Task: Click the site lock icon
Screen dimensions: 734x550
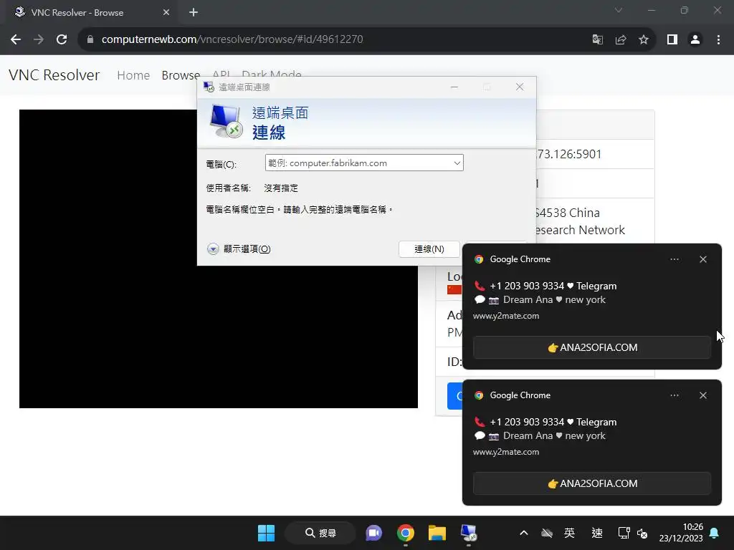Action: [x=90, y=39]
